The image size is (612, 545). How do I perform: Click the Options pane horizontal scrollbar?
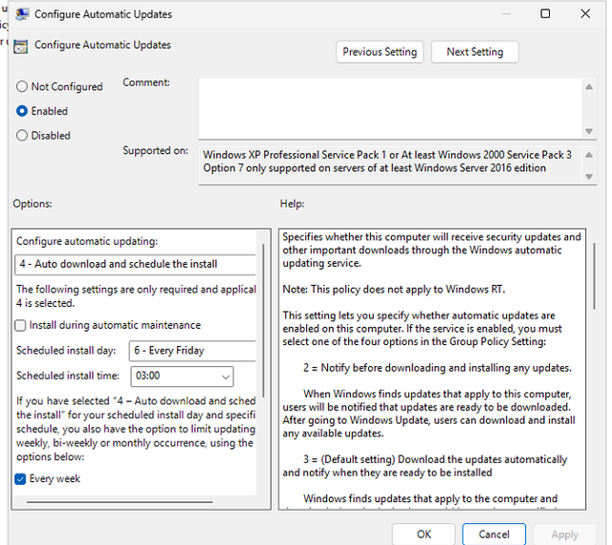[120, 502]
